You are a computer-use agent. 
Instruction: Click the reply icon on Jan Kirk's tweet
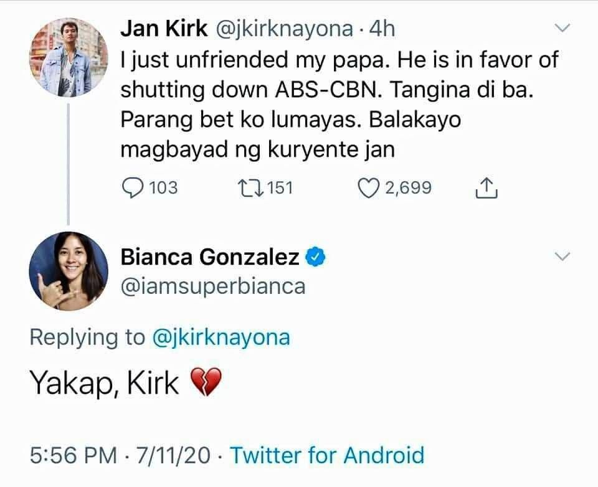132,187
